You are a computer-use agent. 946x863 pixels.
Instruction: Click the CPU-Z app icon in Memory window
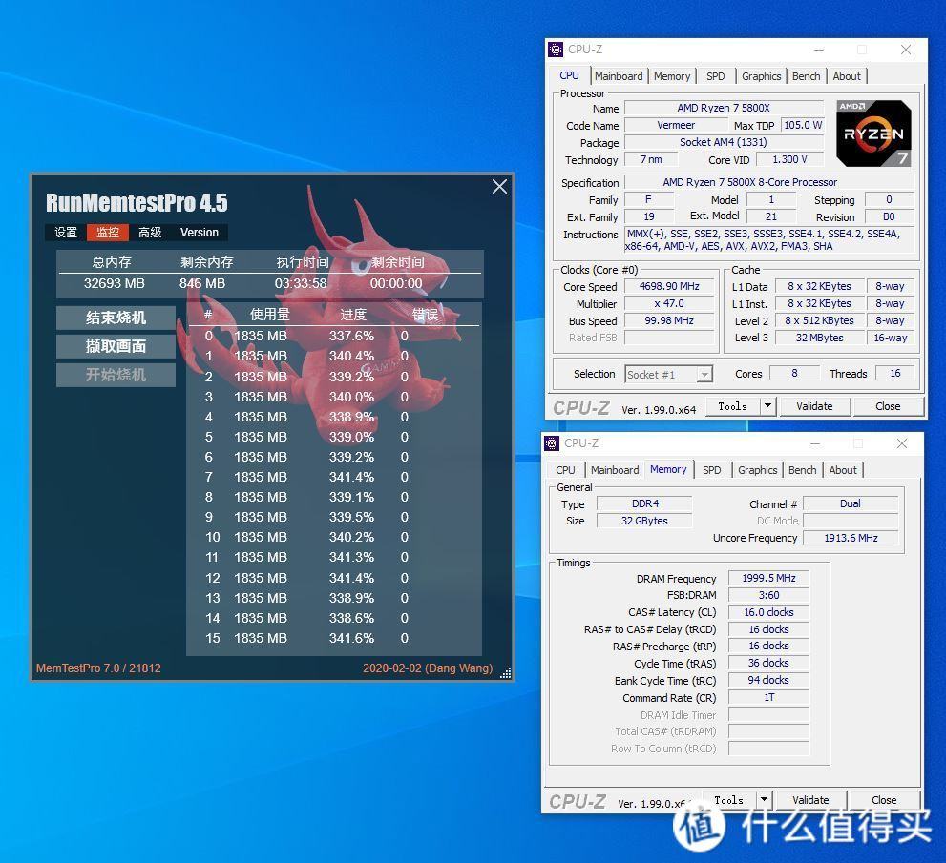tap(552, 443)
